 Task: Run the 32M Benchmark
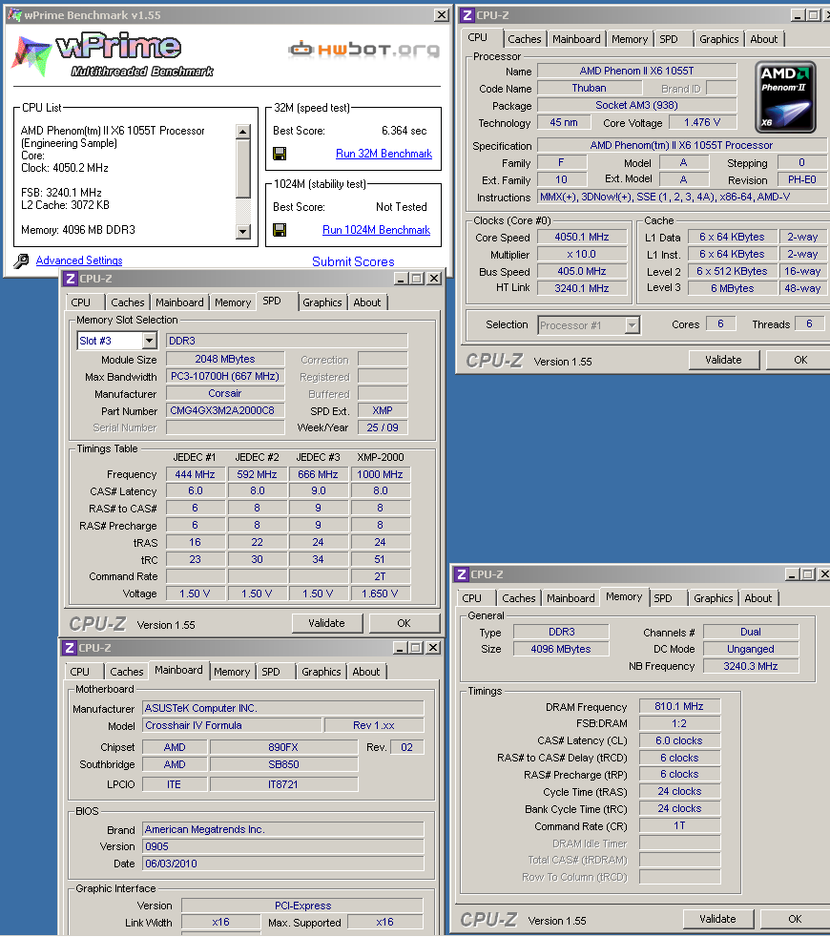[384, 154]
